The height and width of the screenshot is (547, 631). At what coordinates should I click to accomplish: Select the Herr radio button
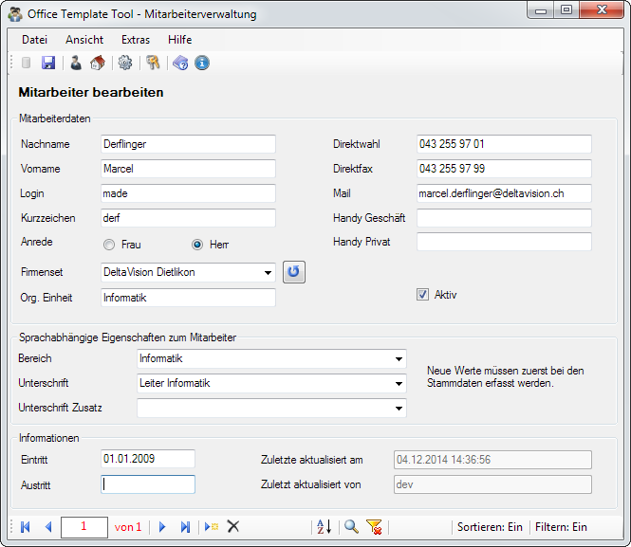click(197, 245)
